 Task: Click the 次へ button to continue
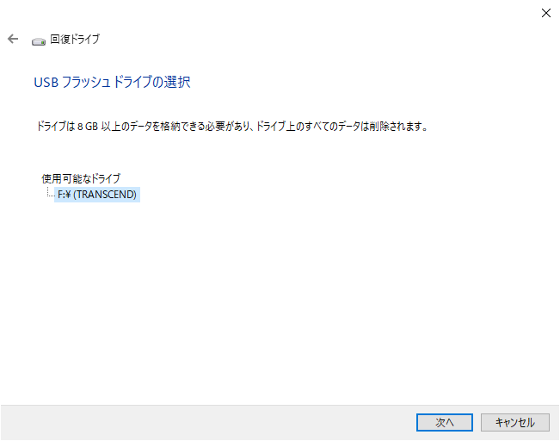pyautogui.click(x=444, y=422)
